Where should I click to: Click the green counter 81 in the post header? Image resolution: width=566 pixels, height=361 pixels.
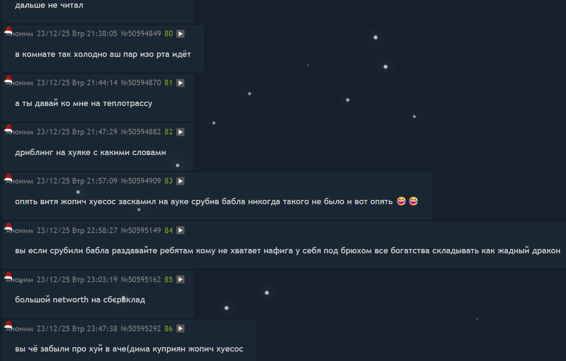pos(169,83)
